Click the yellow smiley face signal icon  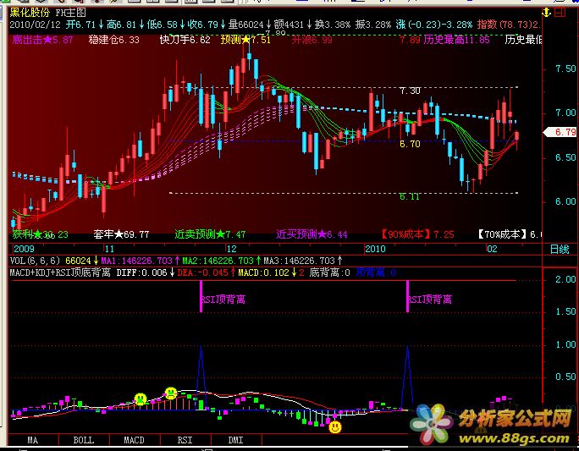pos(141,398)
